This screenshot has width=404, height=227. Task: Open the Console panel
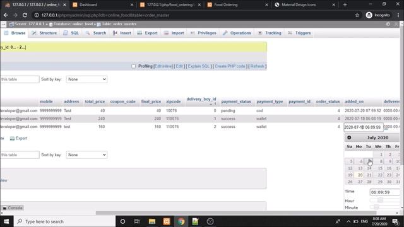(x=13, y=208)
